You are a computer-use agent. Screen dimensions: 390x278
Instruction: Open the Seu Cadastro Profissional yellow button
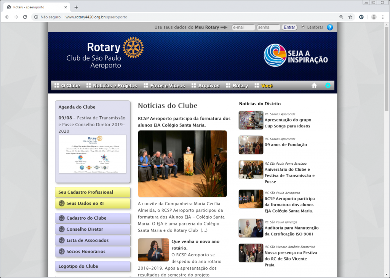93,192
